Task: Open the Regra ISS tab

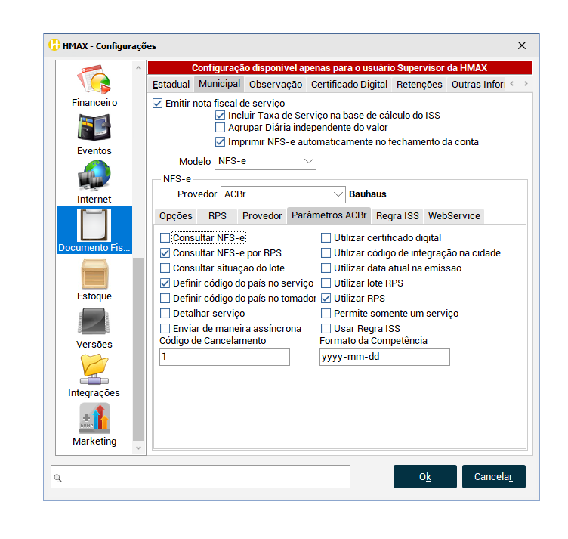Action: [397, 215]
